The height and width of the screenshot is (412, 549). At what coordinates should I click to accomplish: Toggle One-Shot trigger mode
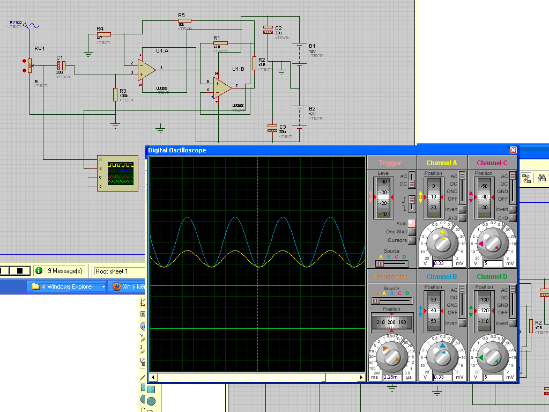[411, 232]
